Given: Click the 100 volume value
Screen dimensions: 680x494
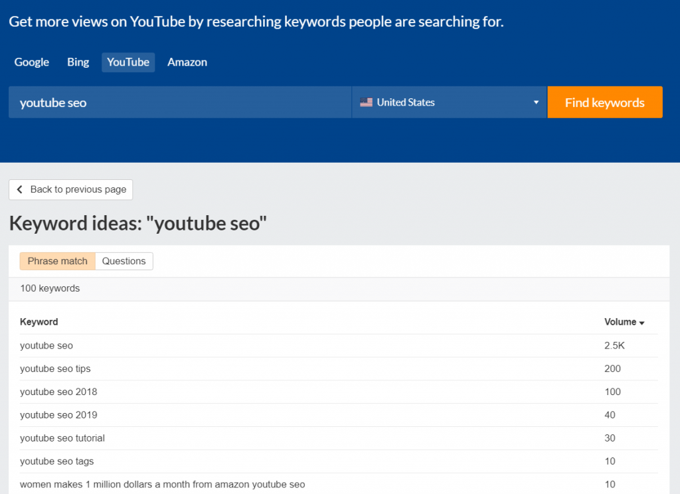Looking at the screenshot, I should 612,392.
